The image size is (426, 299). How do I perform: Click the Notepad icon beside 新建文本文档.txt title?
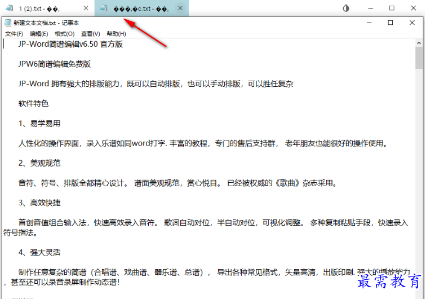(x=8, y=23)
